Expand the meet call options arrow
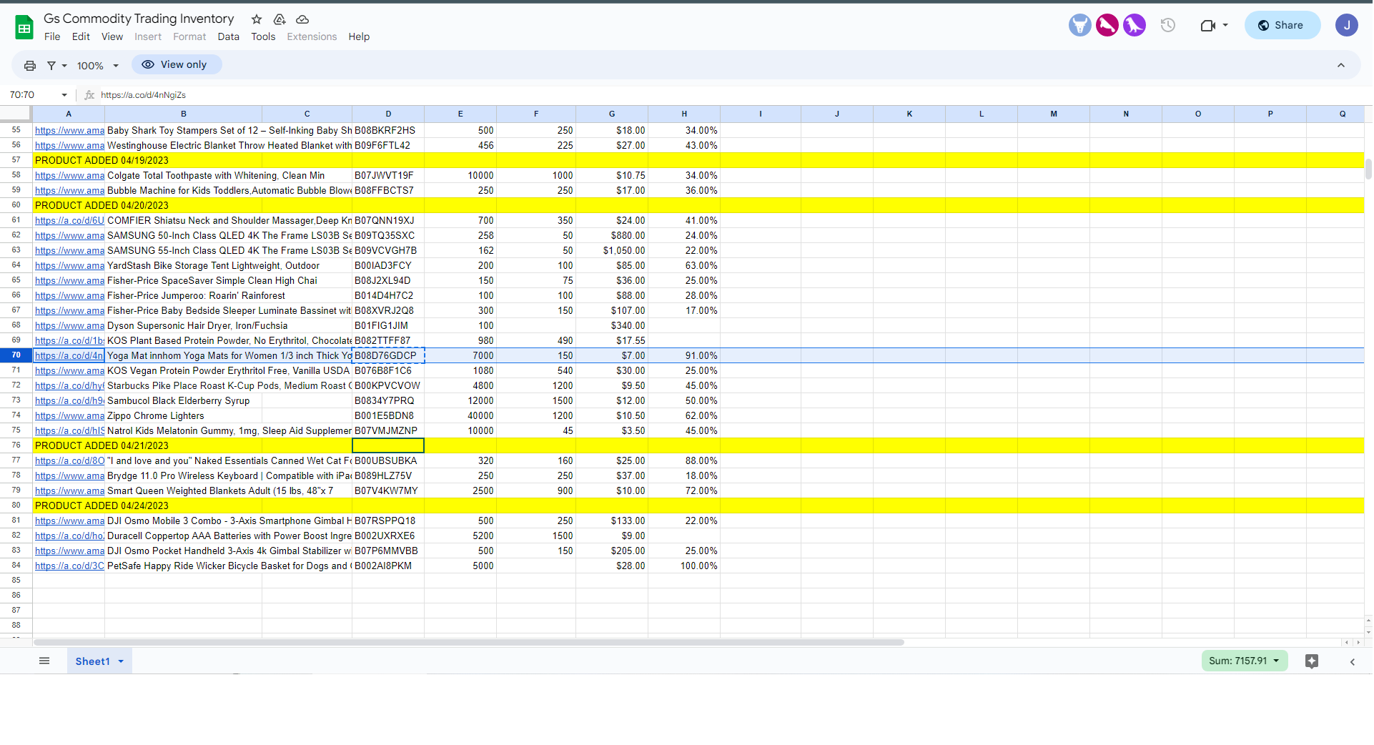This screenshot has height=745, width=1374. (x=1225, y=26)
